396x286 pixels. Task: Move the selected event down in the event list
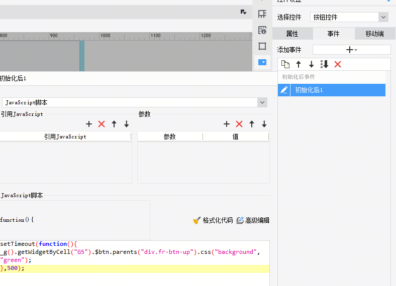[x=311, y=64]
